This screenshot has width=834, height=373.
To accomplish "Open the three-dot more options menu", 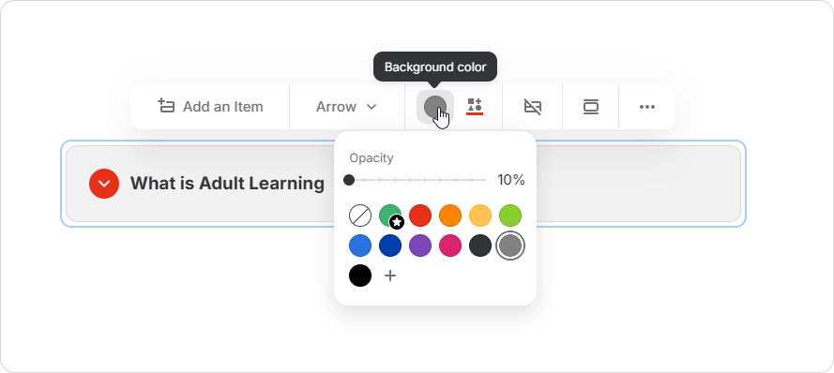I will [x=646, y=107].
